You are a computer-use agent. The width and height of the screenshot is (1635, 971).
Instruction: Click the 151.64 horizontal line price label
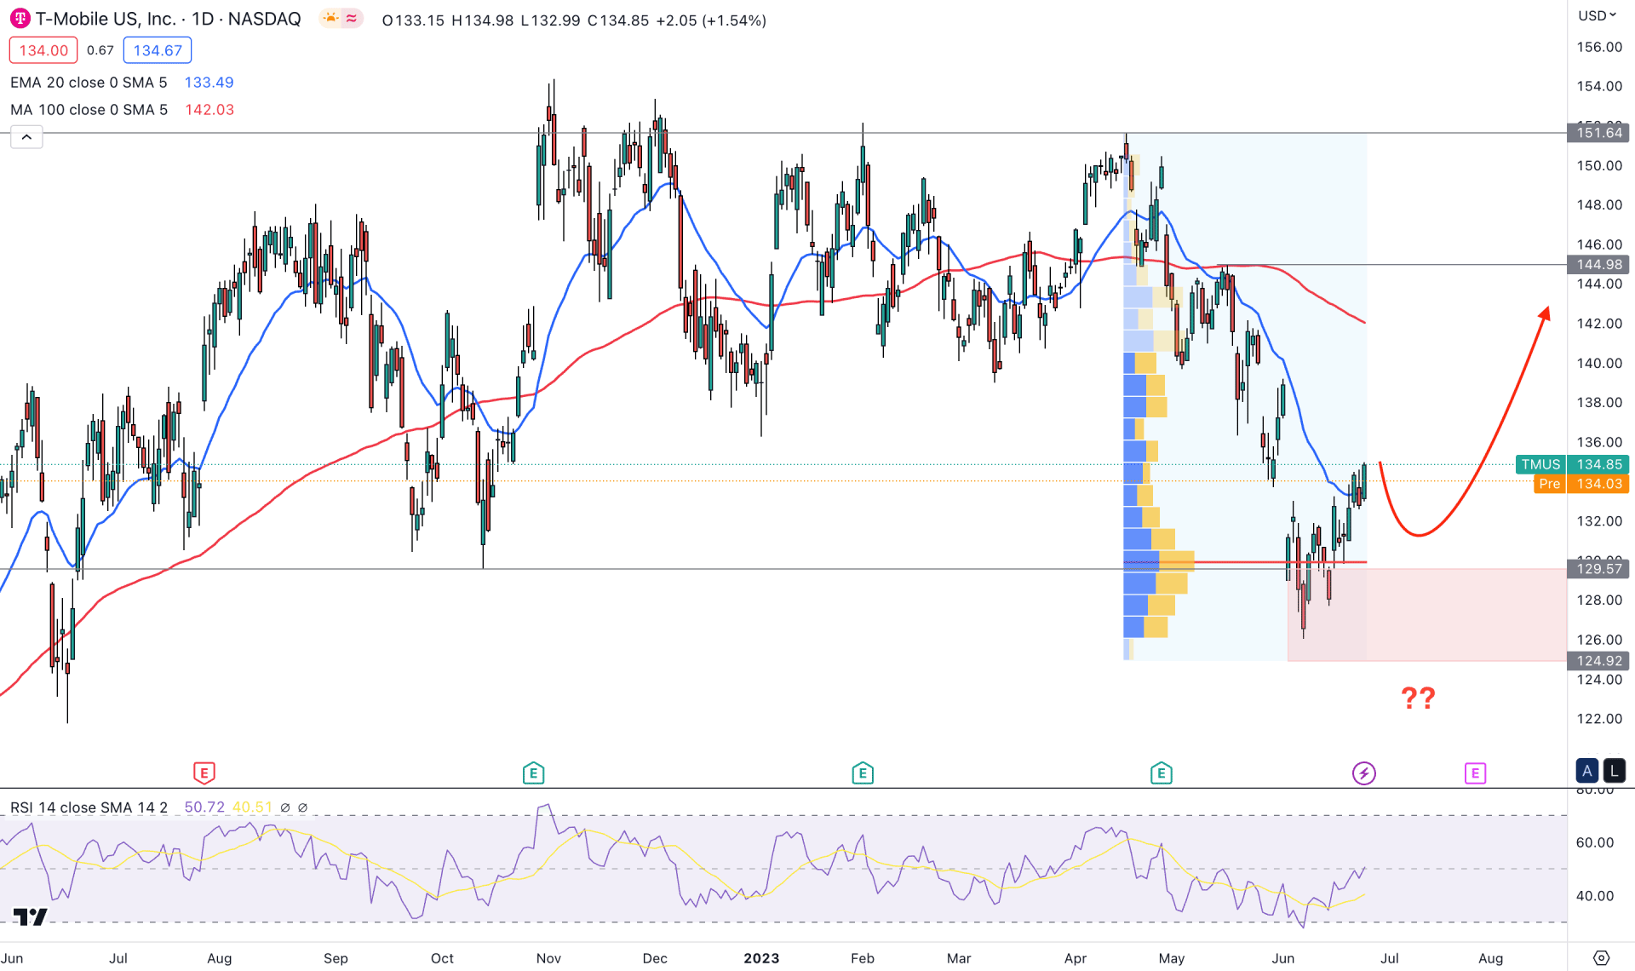pyautogui.click(x=1598, y=133)
